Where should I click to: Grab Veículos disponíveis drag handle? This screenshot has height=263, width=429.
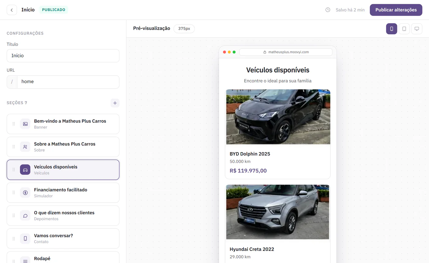[13, 170]
